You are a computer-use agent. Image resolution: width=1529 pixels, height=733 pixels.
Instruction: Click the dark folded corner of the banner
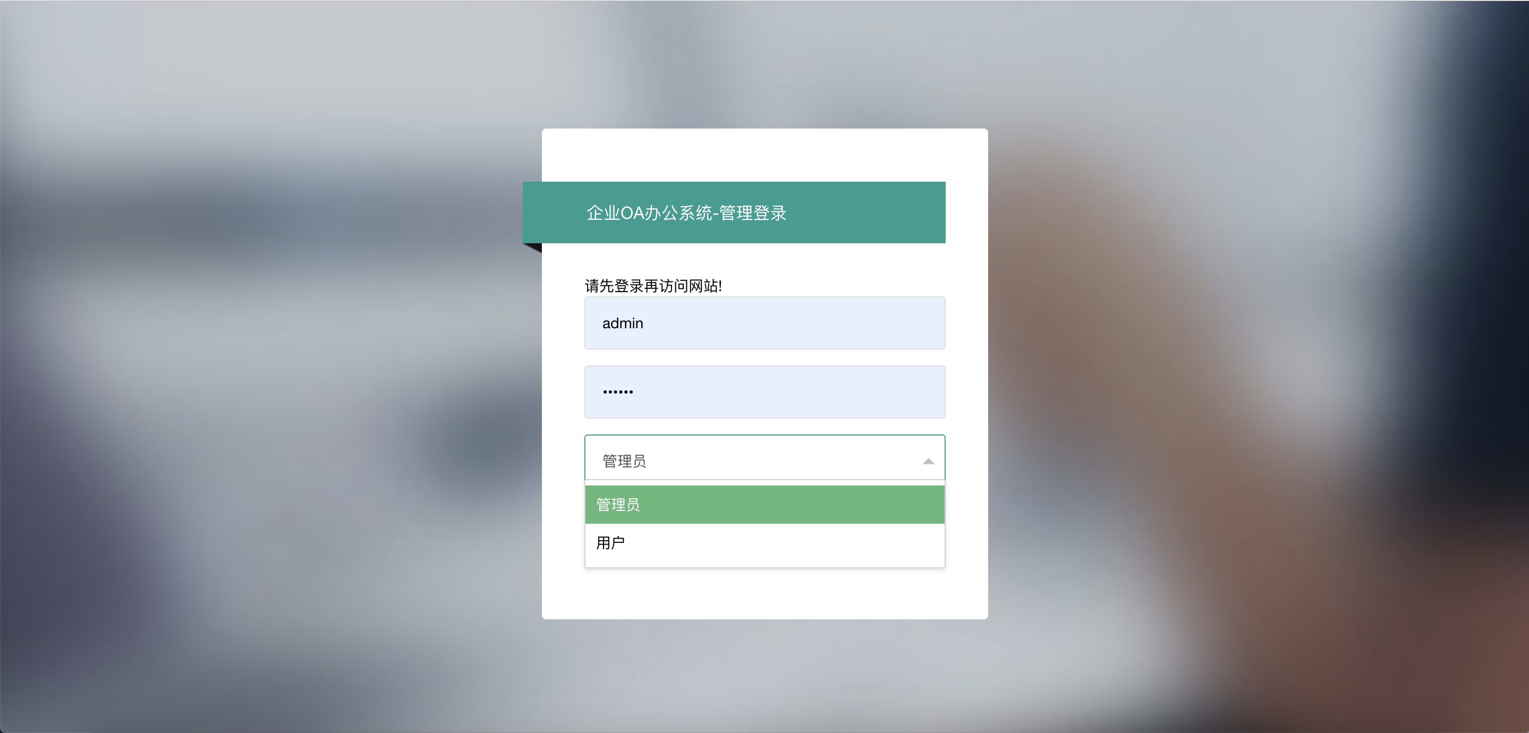(532, 248)
